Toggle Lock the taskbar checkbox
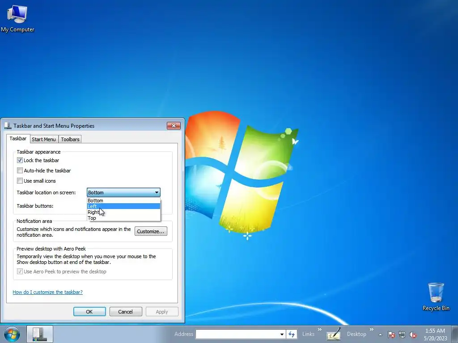 point(20,160)
